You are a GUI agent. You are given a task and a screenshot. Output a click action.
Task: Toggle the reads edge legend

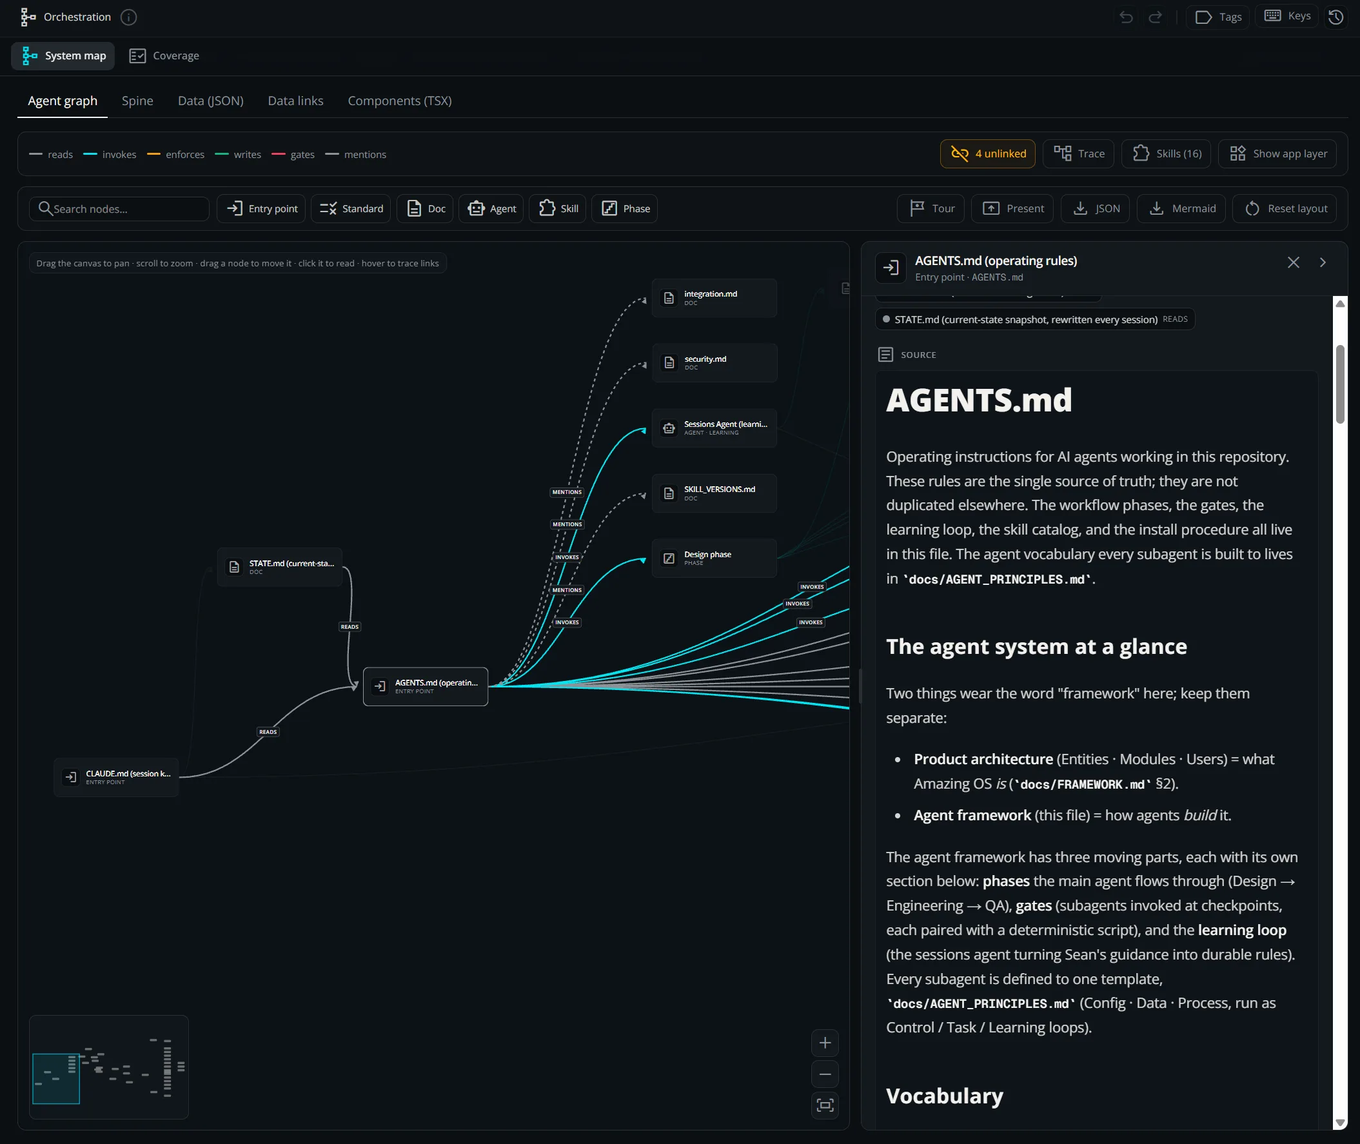pos(51,154)
